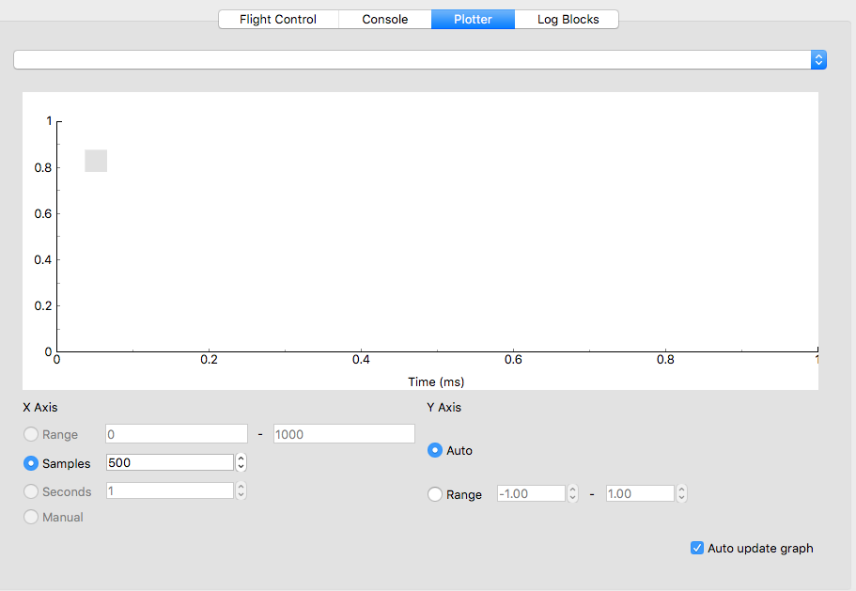The height and width of the screenshot is (591, 856).
Task: Click the Seconds stepper arrows
Action: click(241, 490)
